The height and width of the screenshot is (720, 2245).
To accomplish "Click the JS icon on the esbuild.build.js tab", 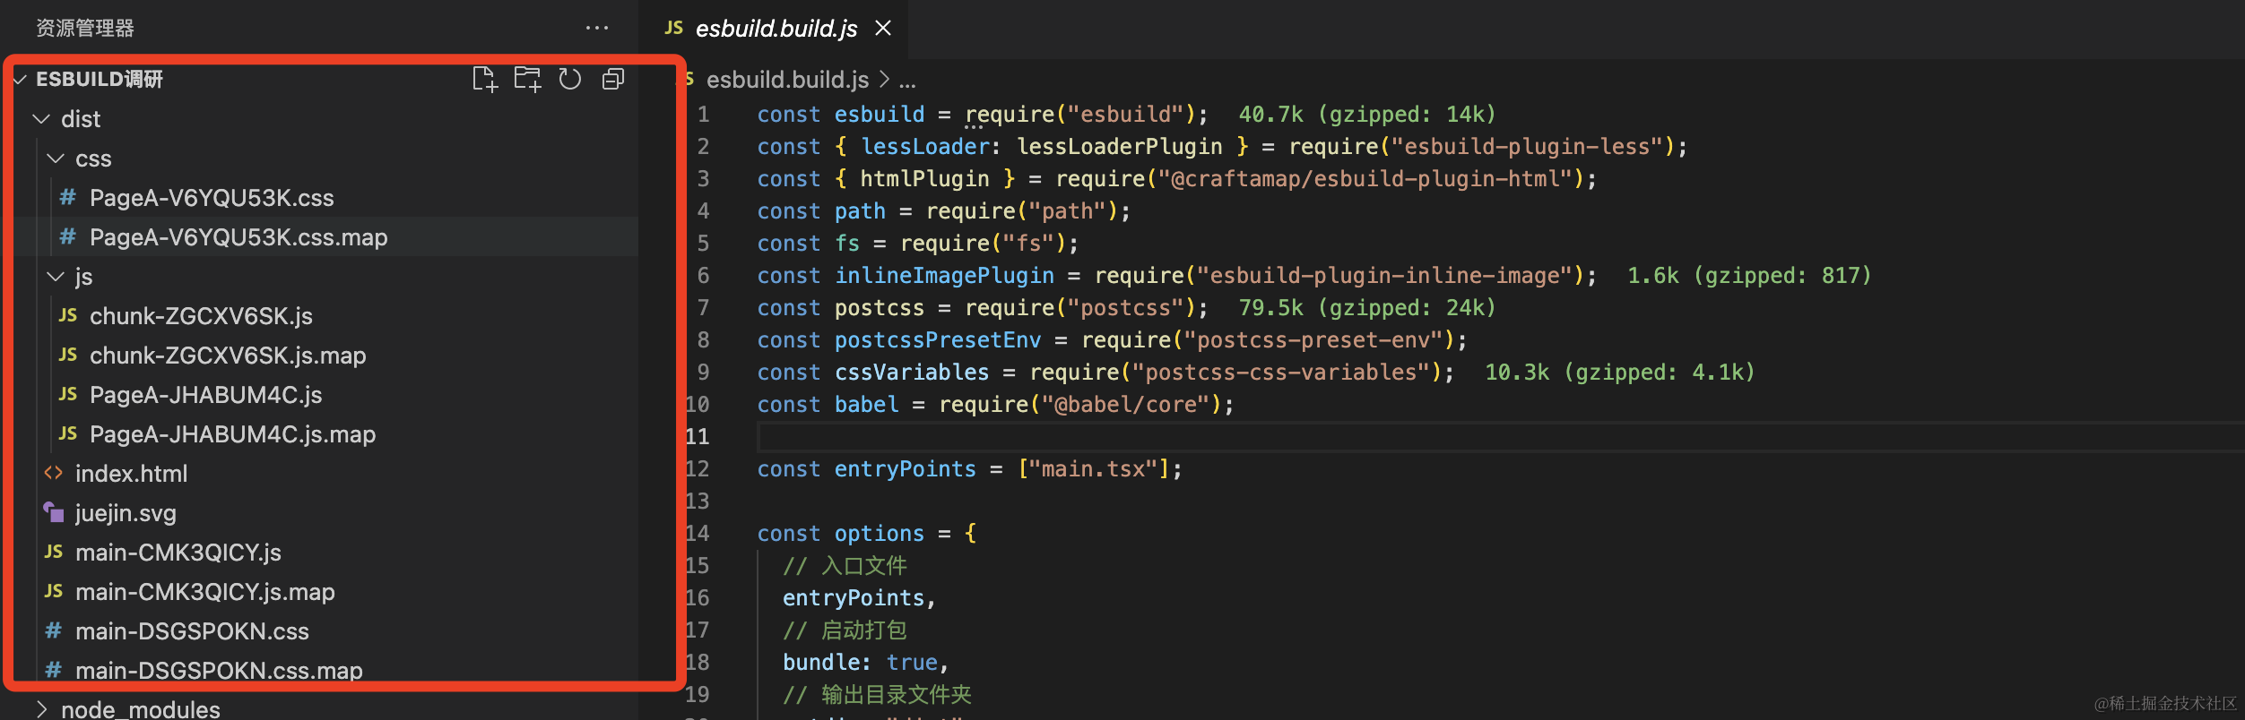I will [674, 29].
